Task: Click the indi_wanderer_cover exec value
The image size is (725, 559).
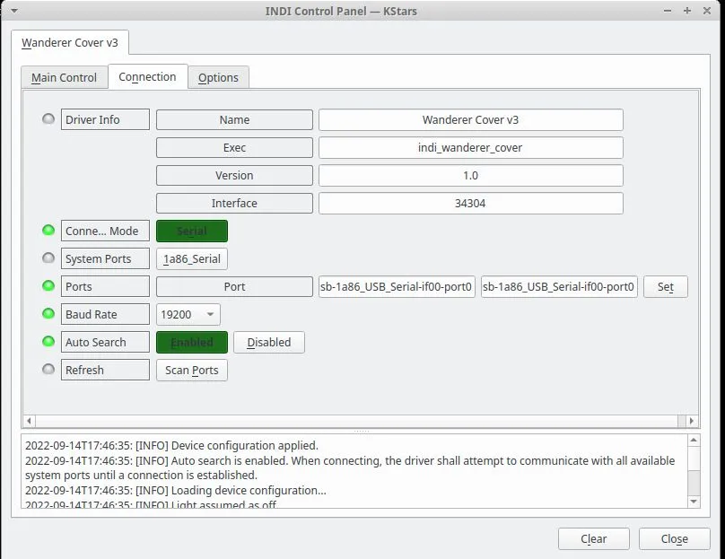Action: click(471, 147)
